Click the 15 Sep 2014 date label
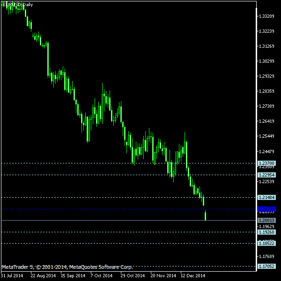The width and height of the screenshot is (281, 281). click(x=73, y=276)
